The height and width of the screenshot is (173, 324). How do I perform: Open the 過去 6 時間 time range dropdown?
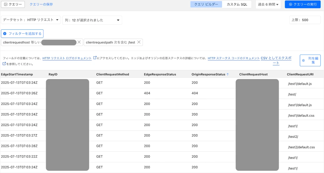point(268,4)
